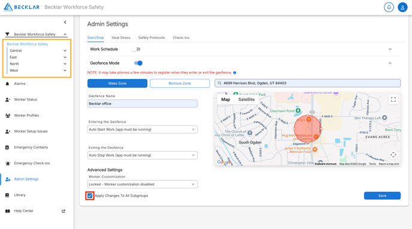Click the Church of Jesus Christ map pin
Image resolution: width=412 pixels, height=229 pixels.
click(250, 133)
